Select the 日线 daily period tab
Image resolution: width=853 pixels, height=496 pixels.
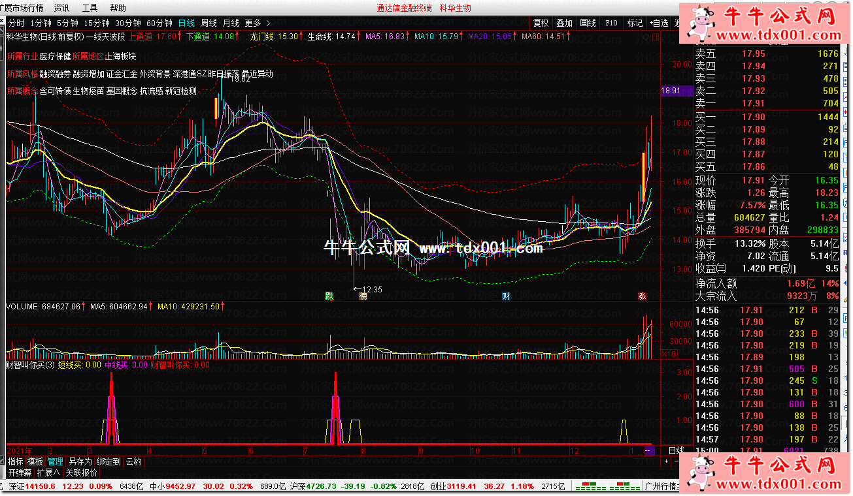coord(186,23)
